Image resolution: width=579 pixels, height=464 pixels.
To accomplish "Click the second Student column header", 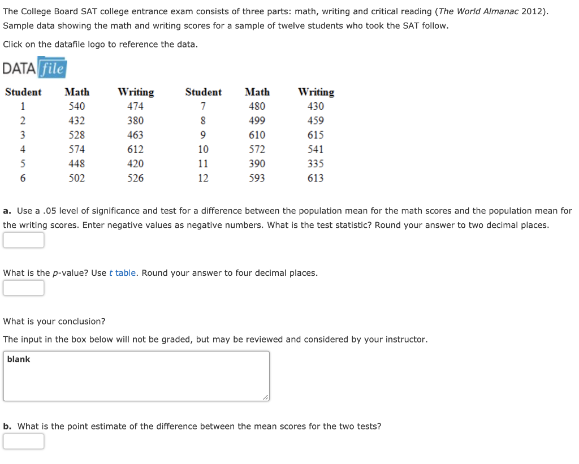I will point(204,92).
